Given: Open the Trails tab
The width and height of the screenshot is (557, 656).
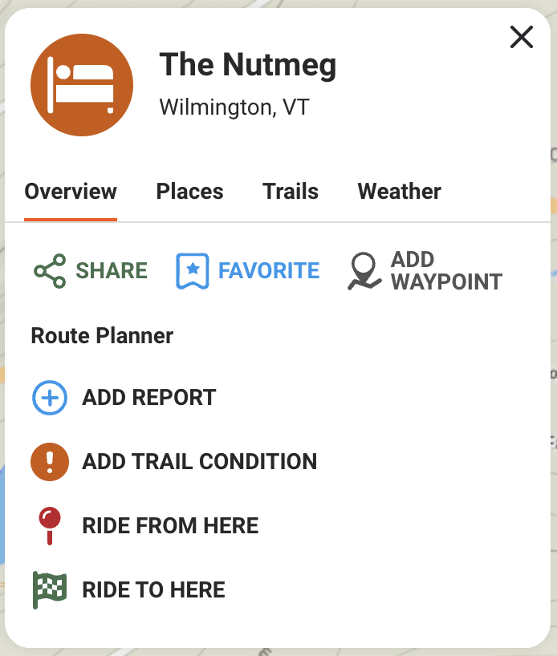Looking at the screenshot, I should [x=291, y=192].
